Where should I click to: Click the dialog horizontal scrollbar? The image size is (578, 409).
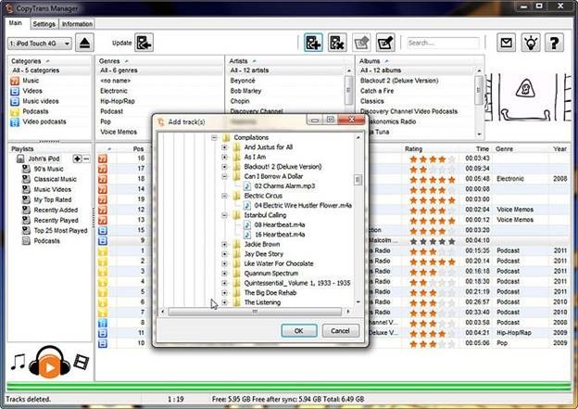(x=255, y=312)
